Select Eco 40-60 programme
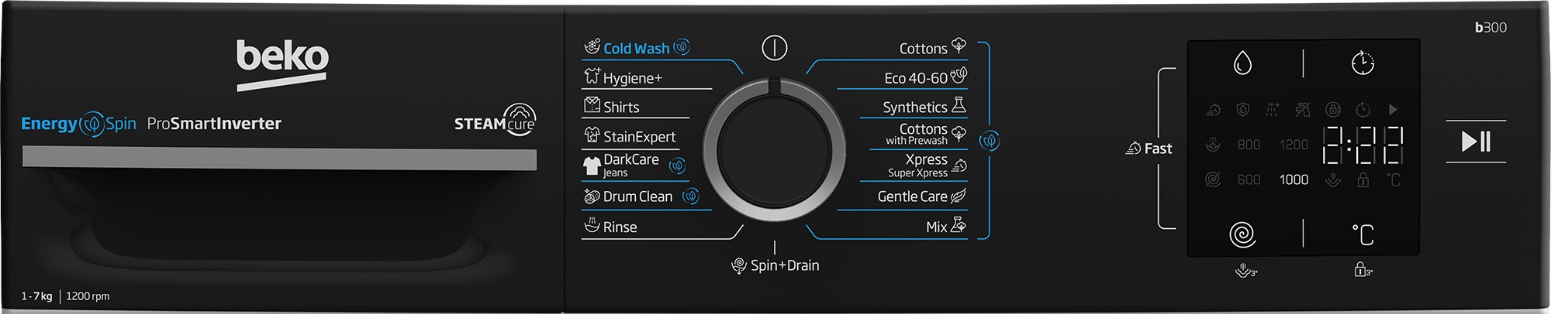 point(915,78)
